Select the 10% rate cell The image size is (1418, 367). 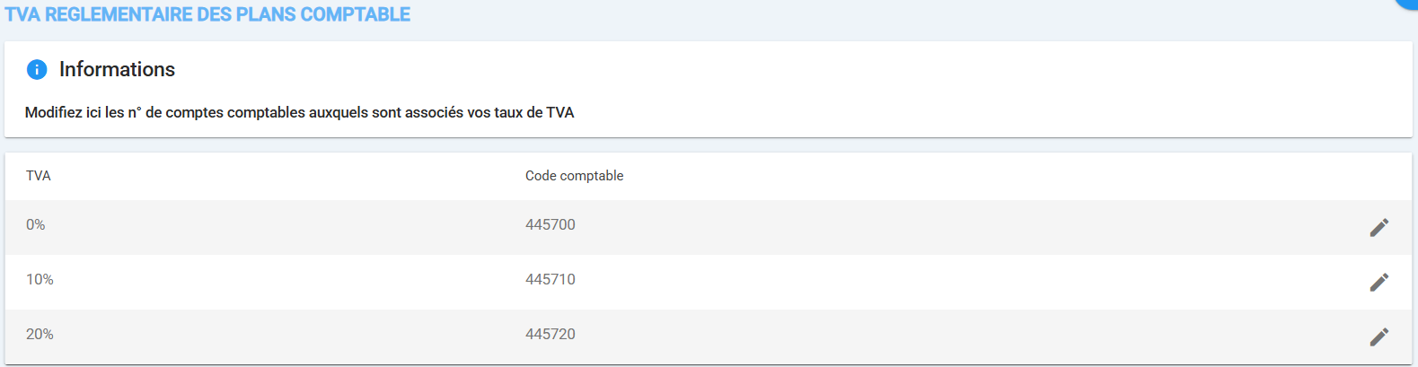point(40,280)
